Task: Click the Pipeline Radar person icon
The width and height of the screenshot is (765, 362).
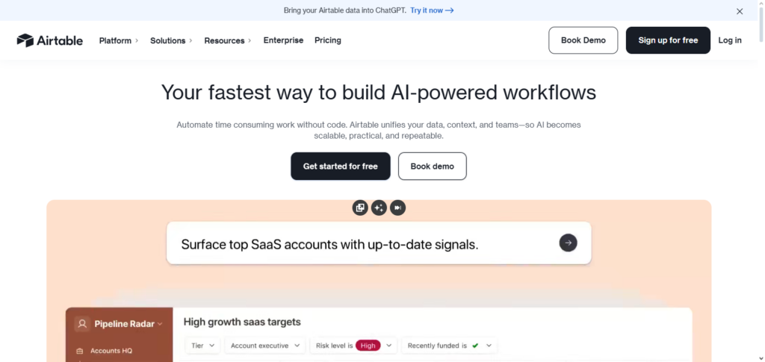Action: click(x=81, y=324)
